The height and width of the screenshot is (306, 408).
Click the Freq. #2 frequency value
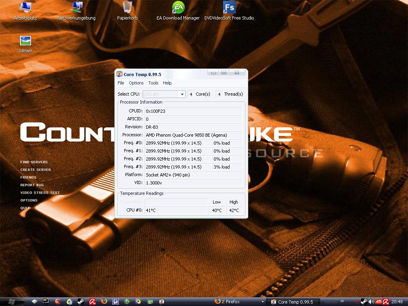[x=178, y=159]
